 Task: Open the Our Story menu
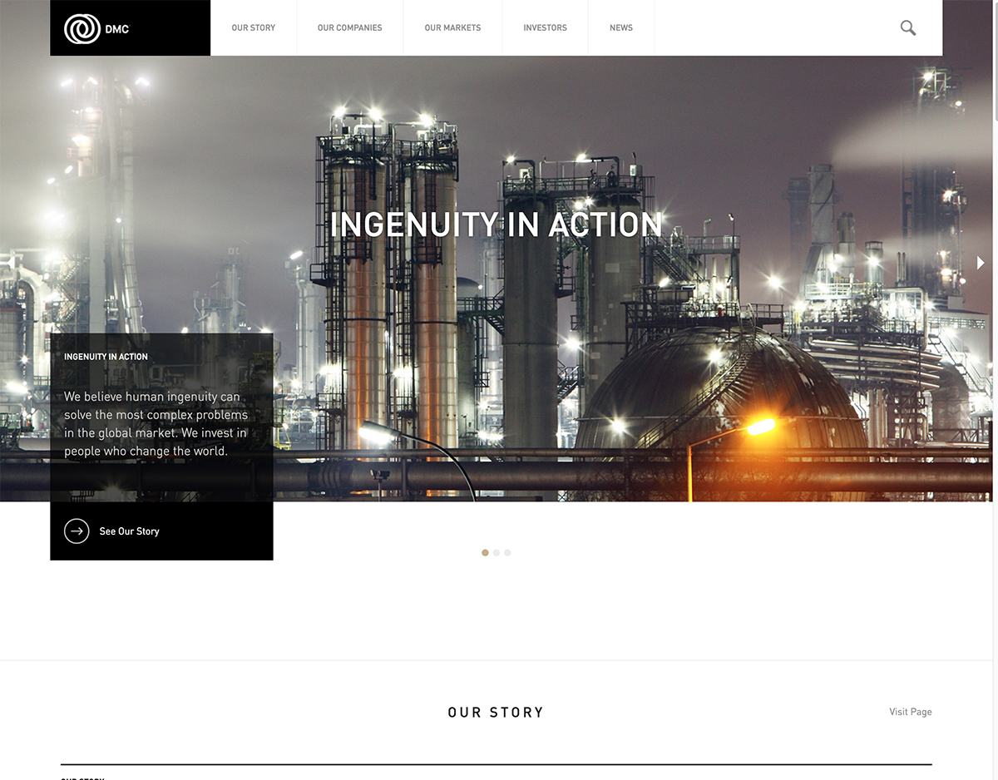tap(254, 27)
